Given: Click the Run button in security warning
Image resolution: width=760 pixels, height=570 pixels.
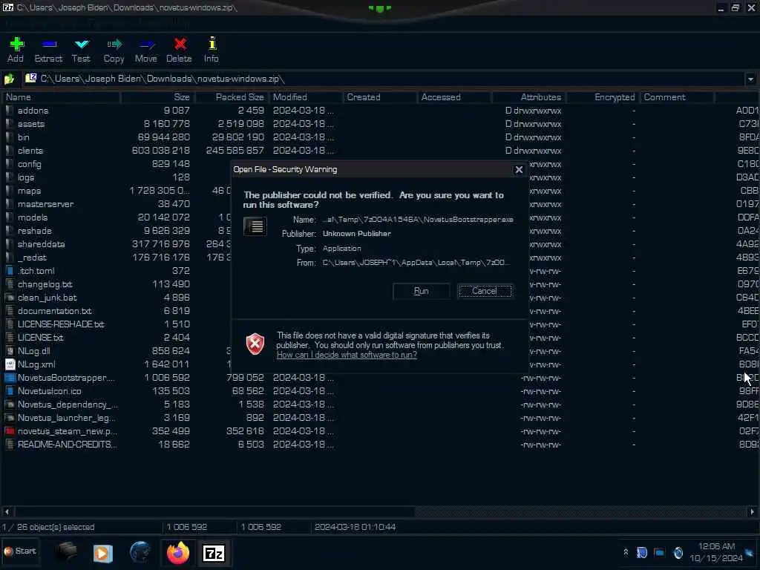Looking at the screenshot, I should tap(422, 291).
